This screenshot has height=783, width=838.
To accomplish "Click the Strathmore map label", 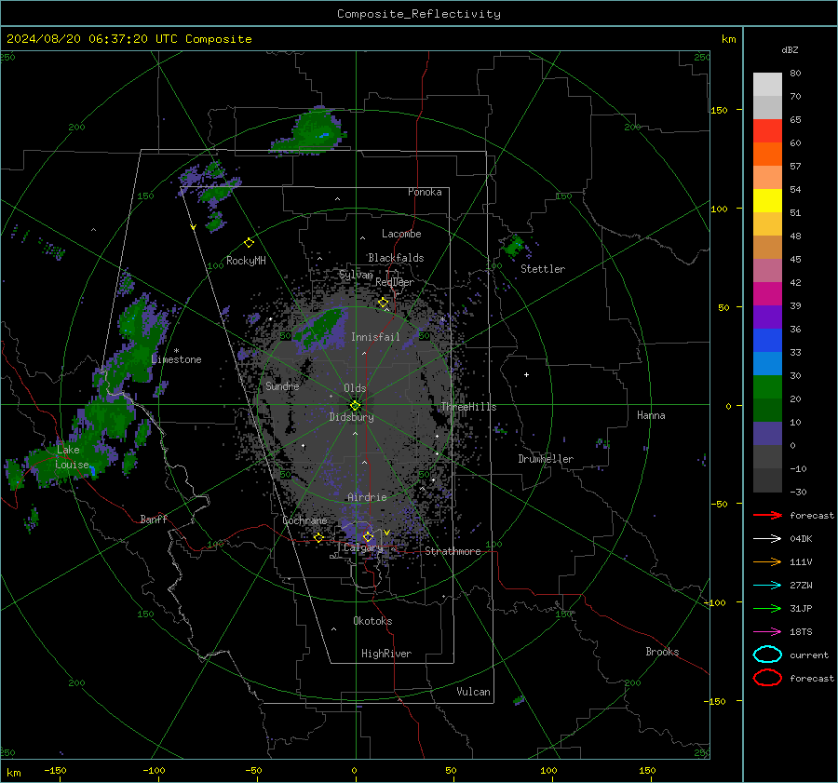I will click(453, 551).
